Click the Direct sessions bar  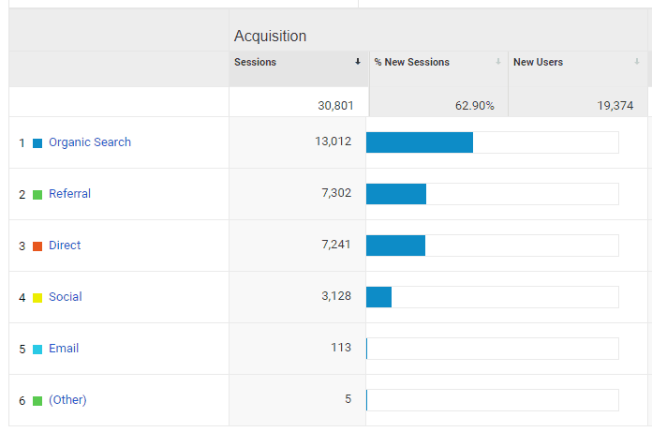(x=493, y=246)
